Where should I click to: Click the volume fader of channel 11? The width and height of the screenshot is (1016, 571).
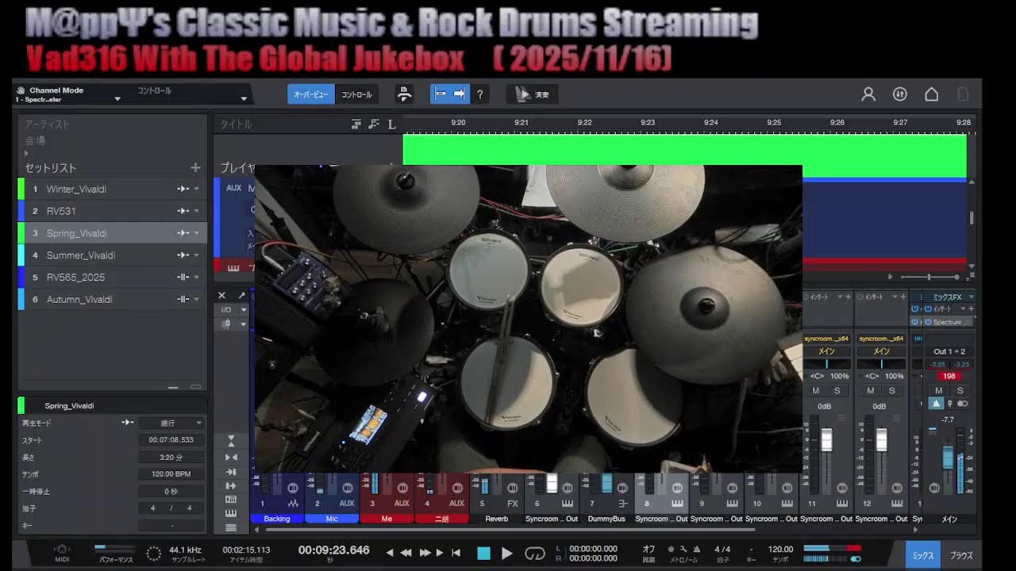[x=826, y=440]
